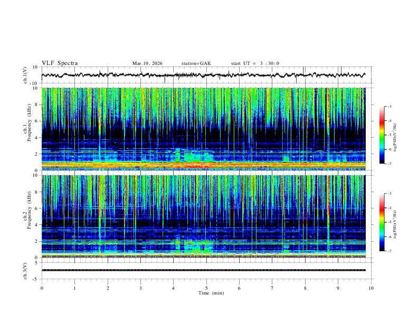Click the time axis tick label '5'

206,288
